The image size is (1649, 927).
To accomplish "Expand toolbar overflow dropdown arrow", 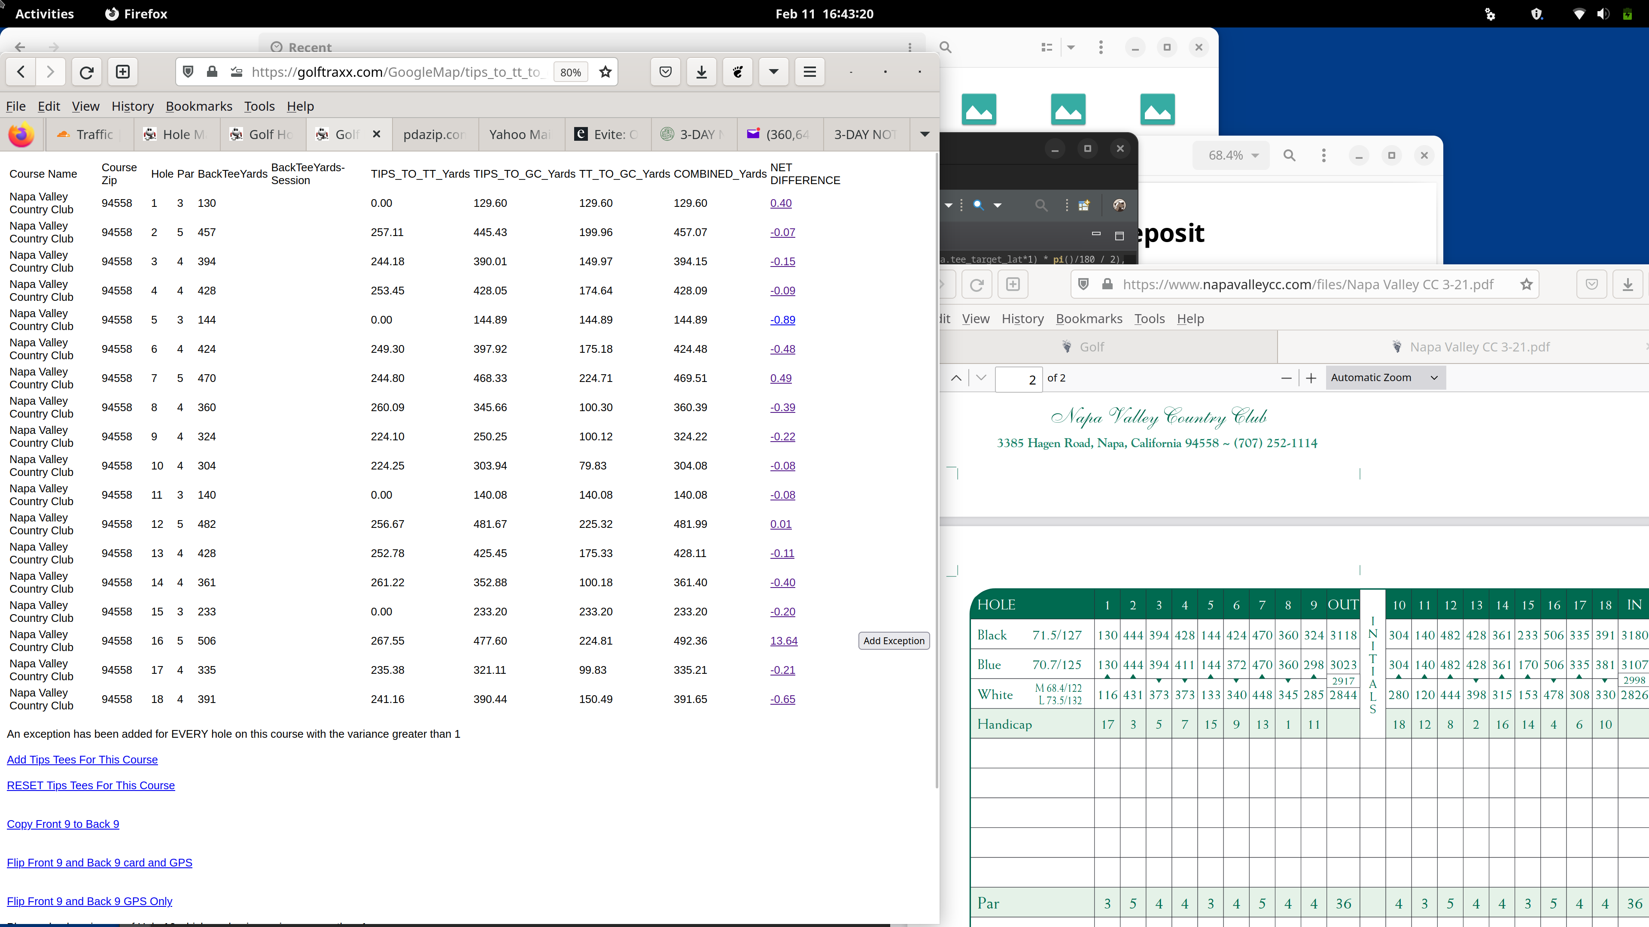I will [773, 72].
